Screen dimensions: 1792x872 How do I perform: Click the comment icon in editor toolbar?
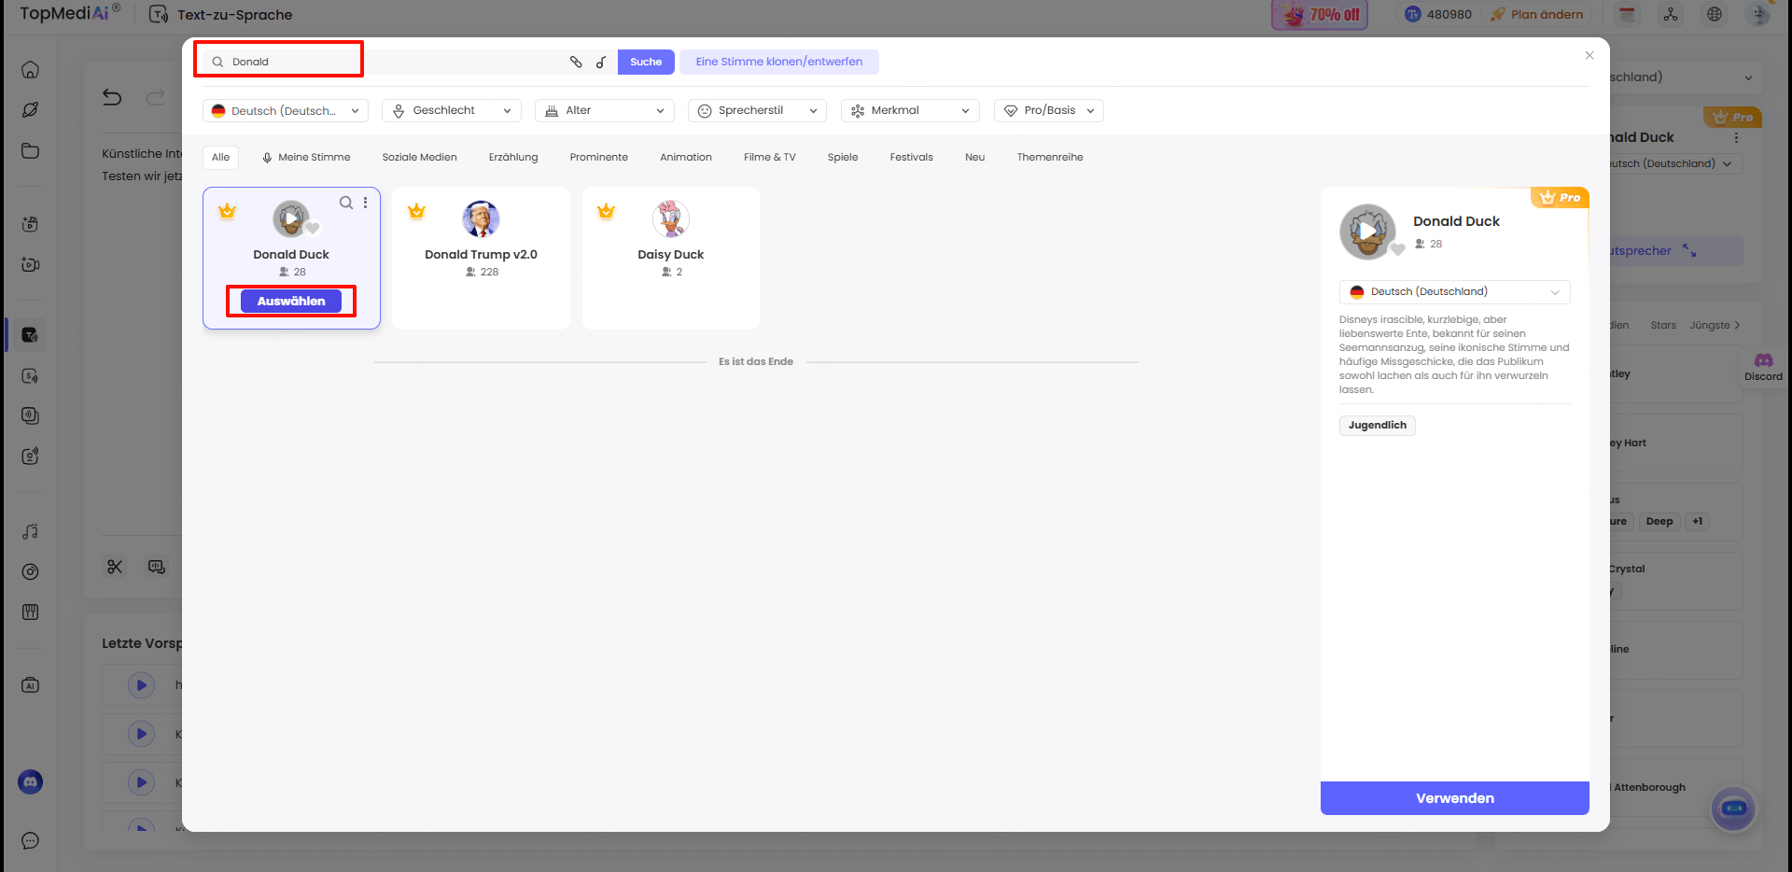pyautogui.click(x=157, y=567)
